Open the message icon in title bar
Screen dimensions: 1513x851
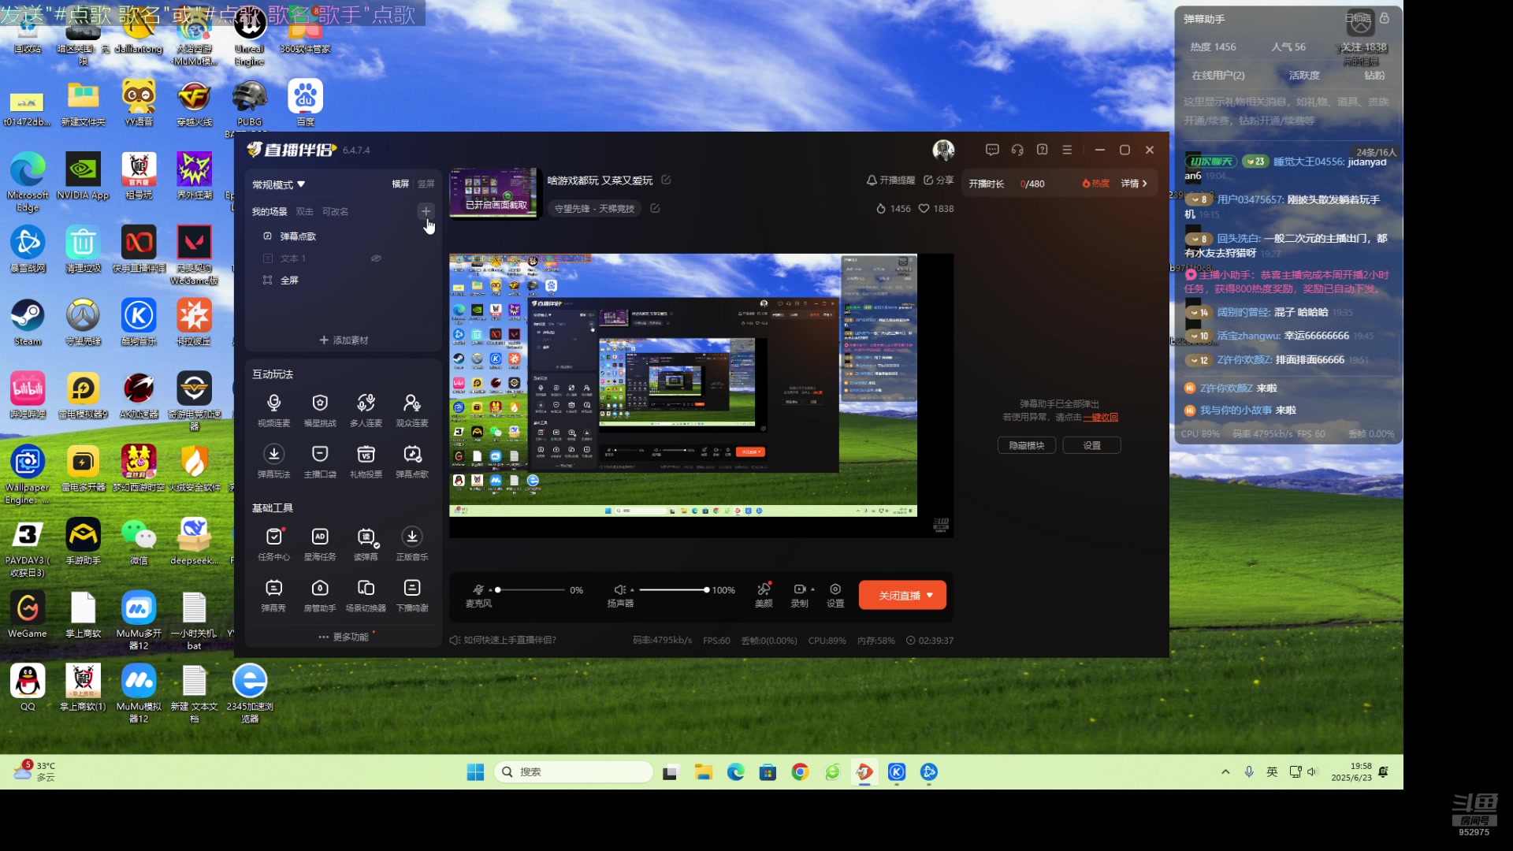tap(992, 150)
